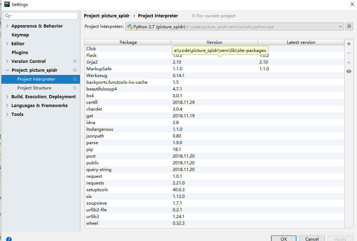Select Project Interpreter tree item
Image resolution: width=357 pixels, height=241 pixels.
41,79
